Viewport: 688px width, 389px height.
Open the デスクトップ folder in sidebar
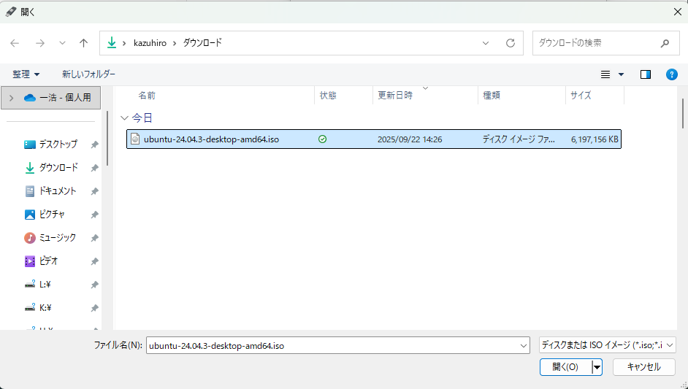pos(58,145)
